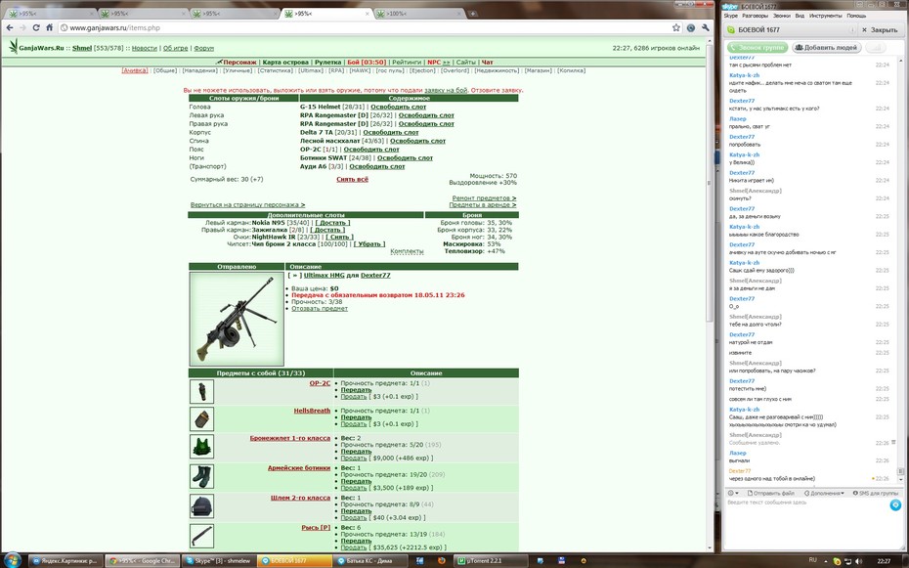Open Дополнения dropdown in Skype
This screenshot has width=909, height=568.
[823, 494]
